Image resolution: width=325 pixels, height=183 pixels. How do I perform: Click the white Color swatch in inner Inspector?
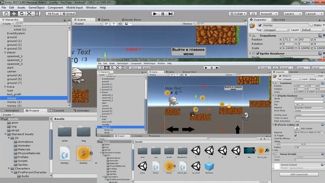coord(308,102)
